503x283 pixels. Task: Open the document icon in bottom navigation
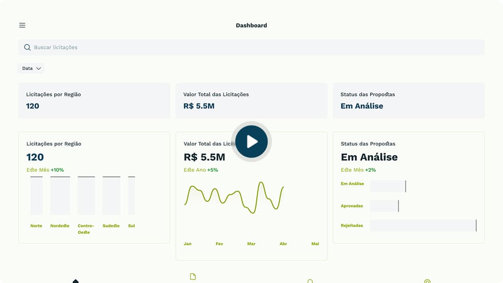click(x=193, y=277)
